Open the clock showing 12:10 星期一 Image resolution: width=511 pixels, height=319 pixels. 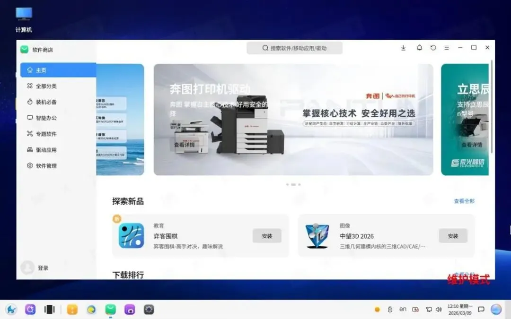tap(459, 310)
